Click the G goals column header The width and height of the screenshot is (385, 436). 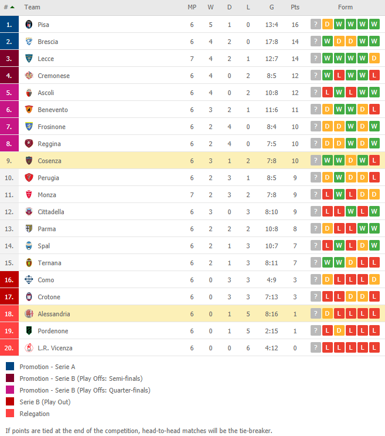coord(271,7)
